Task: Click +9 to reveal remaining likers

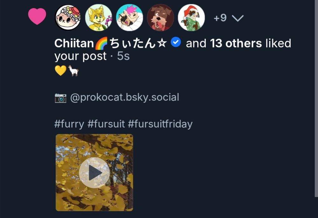Action: 220,18
